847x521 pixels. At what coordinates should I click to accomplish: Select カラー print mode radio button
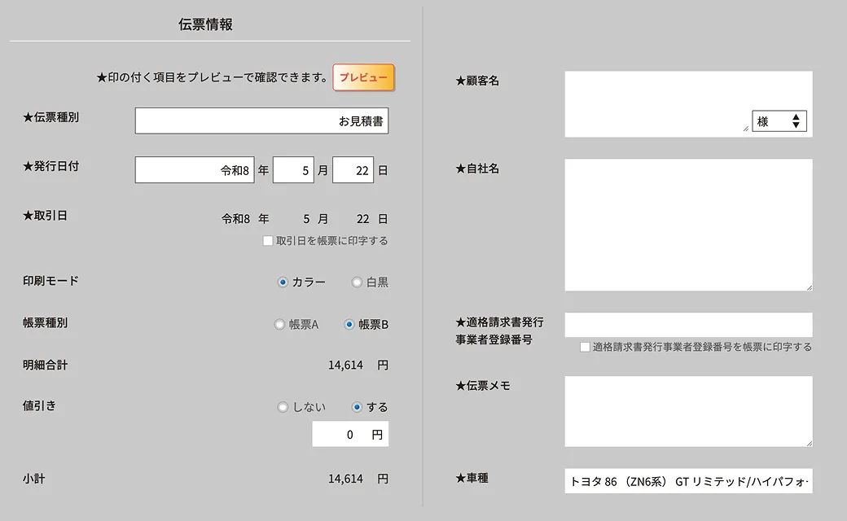283,282
